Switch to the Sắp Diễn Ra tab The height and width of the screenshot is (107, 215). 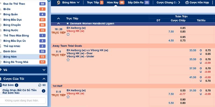138,2
